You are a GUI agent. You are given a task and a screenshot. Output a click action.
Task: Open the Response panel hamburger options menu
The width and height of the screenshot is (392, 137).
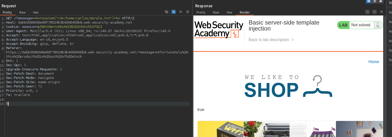(x=381, y=12)
